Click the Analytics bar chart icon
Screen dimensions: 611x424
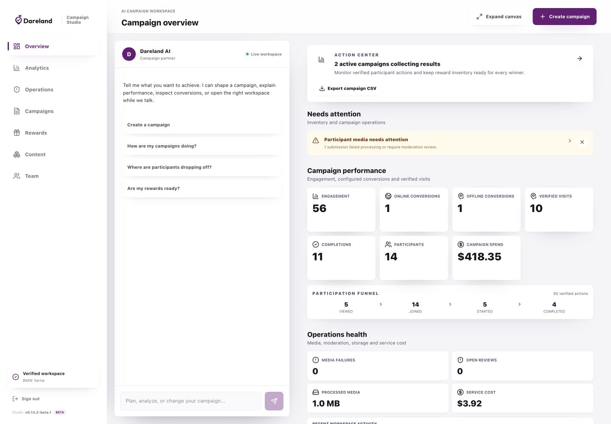coord(17,68)
